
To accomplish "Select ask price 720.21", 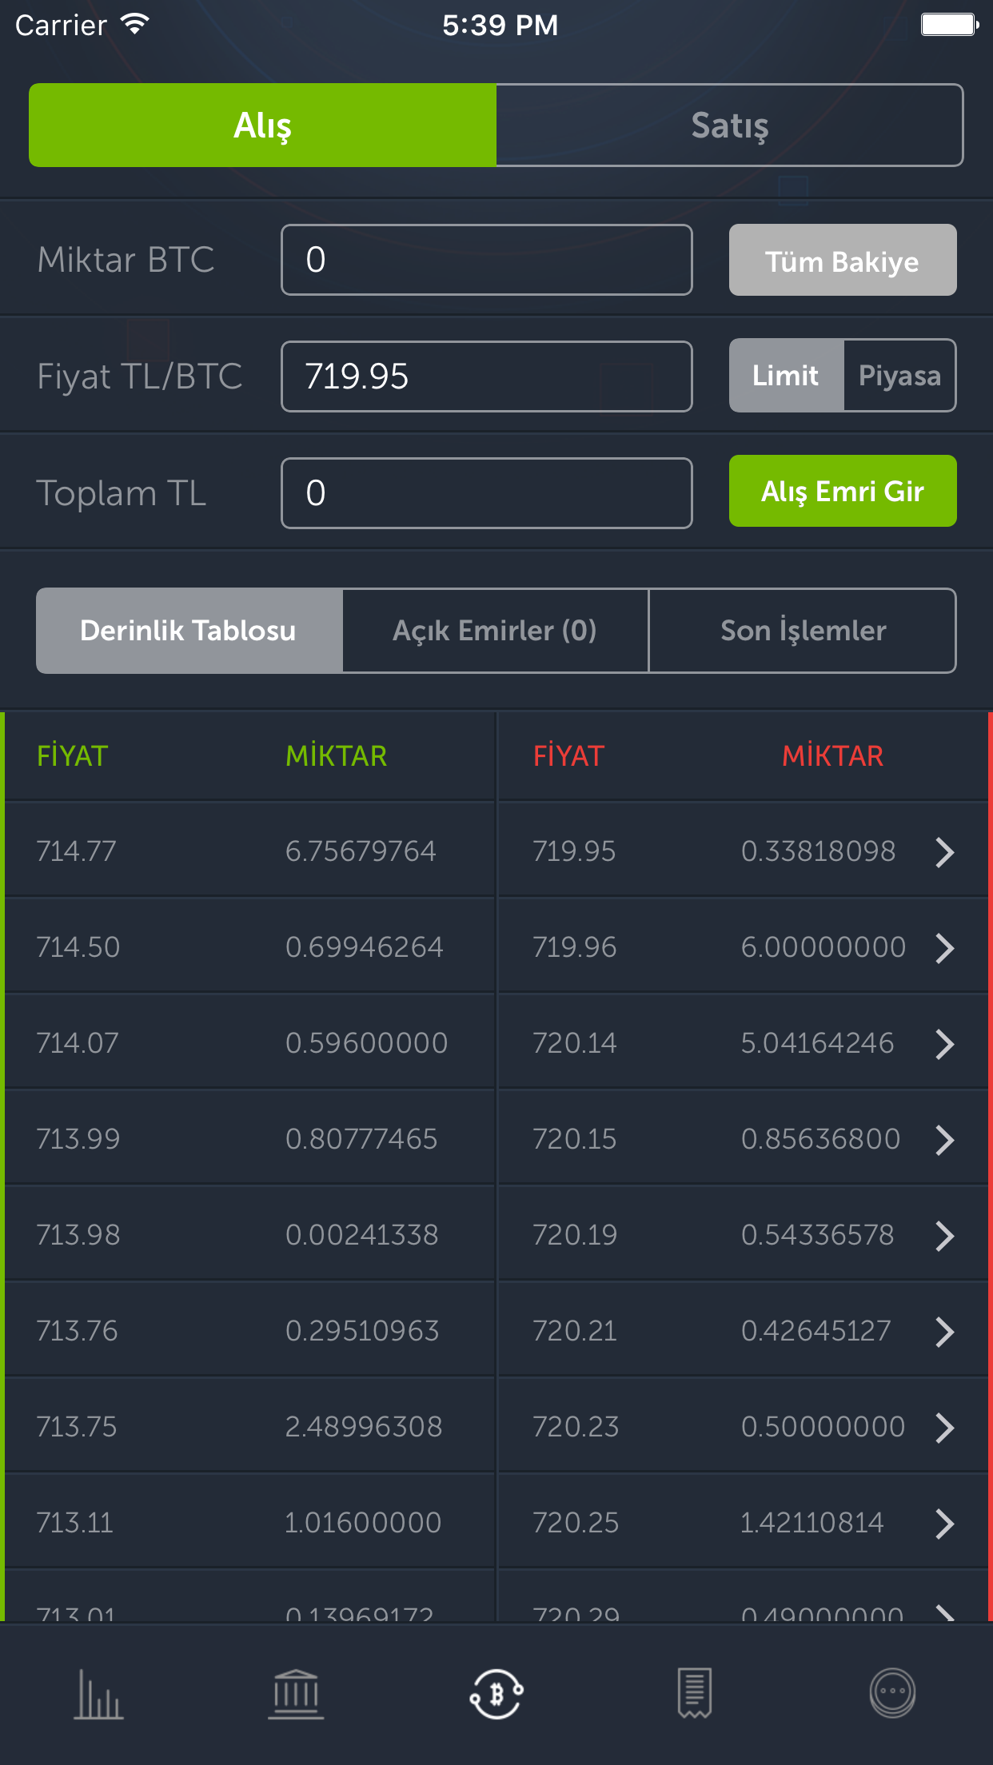I will 575,1331.
